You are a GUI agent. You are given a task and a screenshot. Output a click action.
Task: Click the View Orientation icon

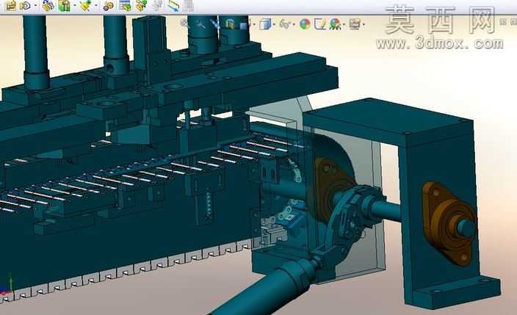click(x=244, y=25)
